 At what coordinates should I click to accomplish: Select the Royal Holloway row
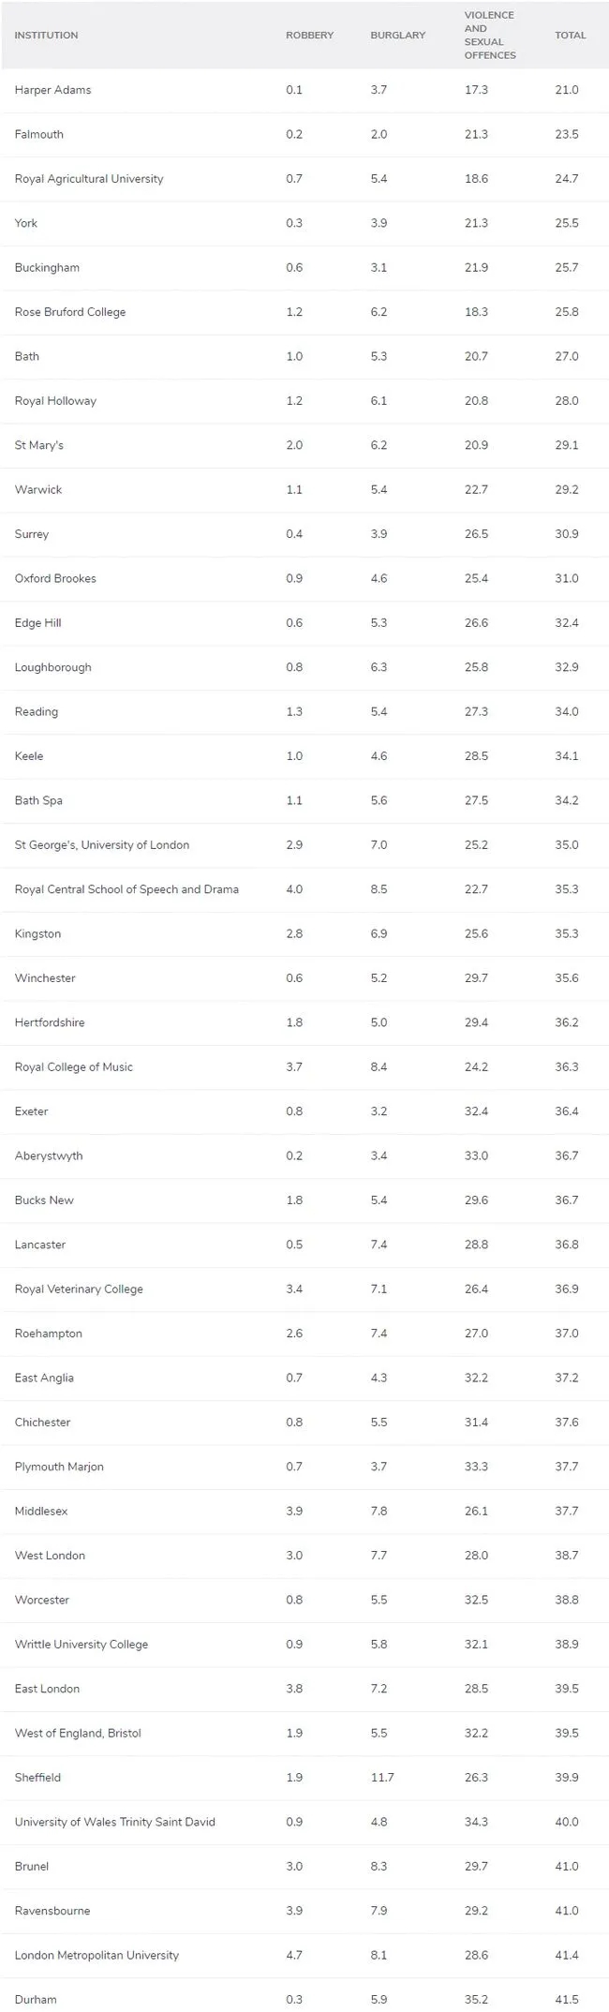pyautogui.click(x=55, y=401)
